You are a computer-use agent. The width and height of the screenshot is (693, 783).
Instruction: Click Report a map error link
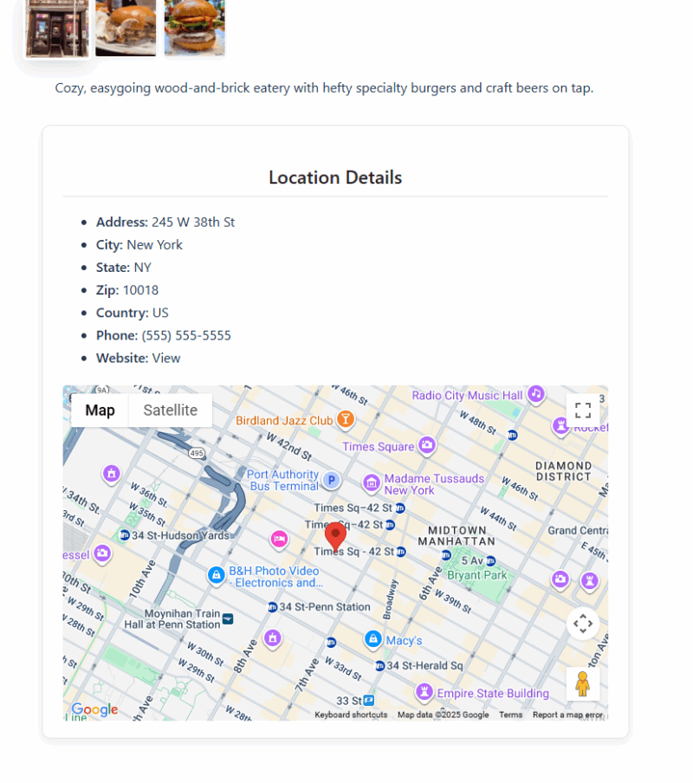click(x=567, y=715)
